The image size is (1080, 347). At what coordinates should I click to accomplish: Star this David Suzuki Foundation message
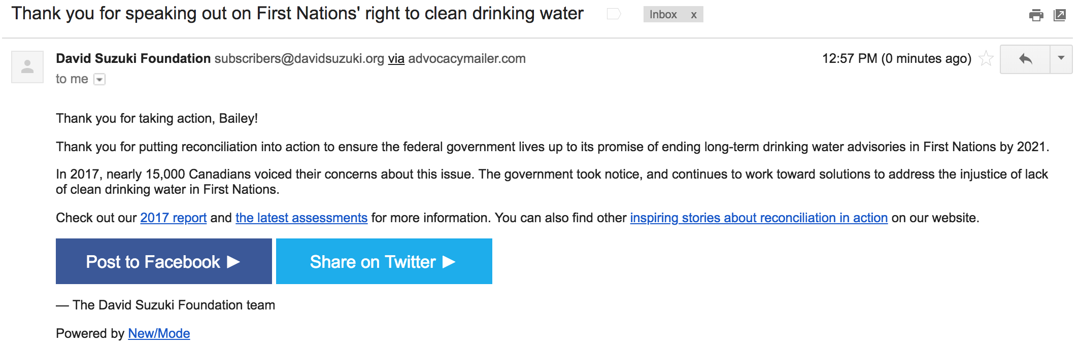[986, 59]
